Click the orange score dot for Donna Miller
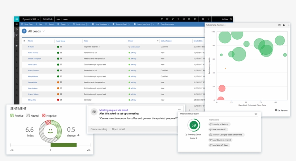Screen dimensions: 296x161 [58, 82]
